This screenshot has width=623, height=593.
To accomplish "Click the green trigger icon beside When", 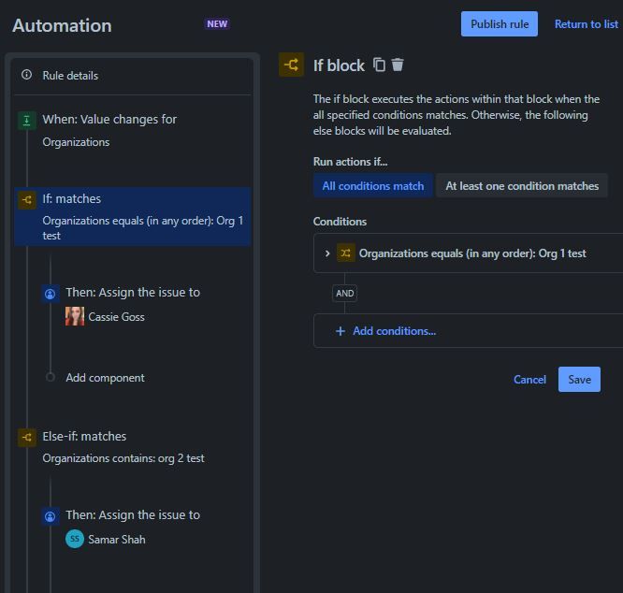I will click(26, 120).
